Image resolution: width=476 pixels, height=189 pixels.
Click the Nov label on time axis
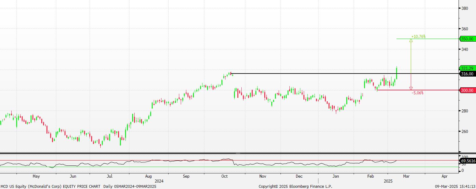(x=262, y=176)
